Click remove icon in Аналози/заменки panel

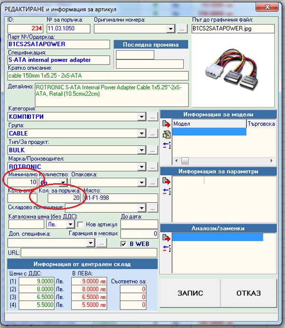[166, 247]
